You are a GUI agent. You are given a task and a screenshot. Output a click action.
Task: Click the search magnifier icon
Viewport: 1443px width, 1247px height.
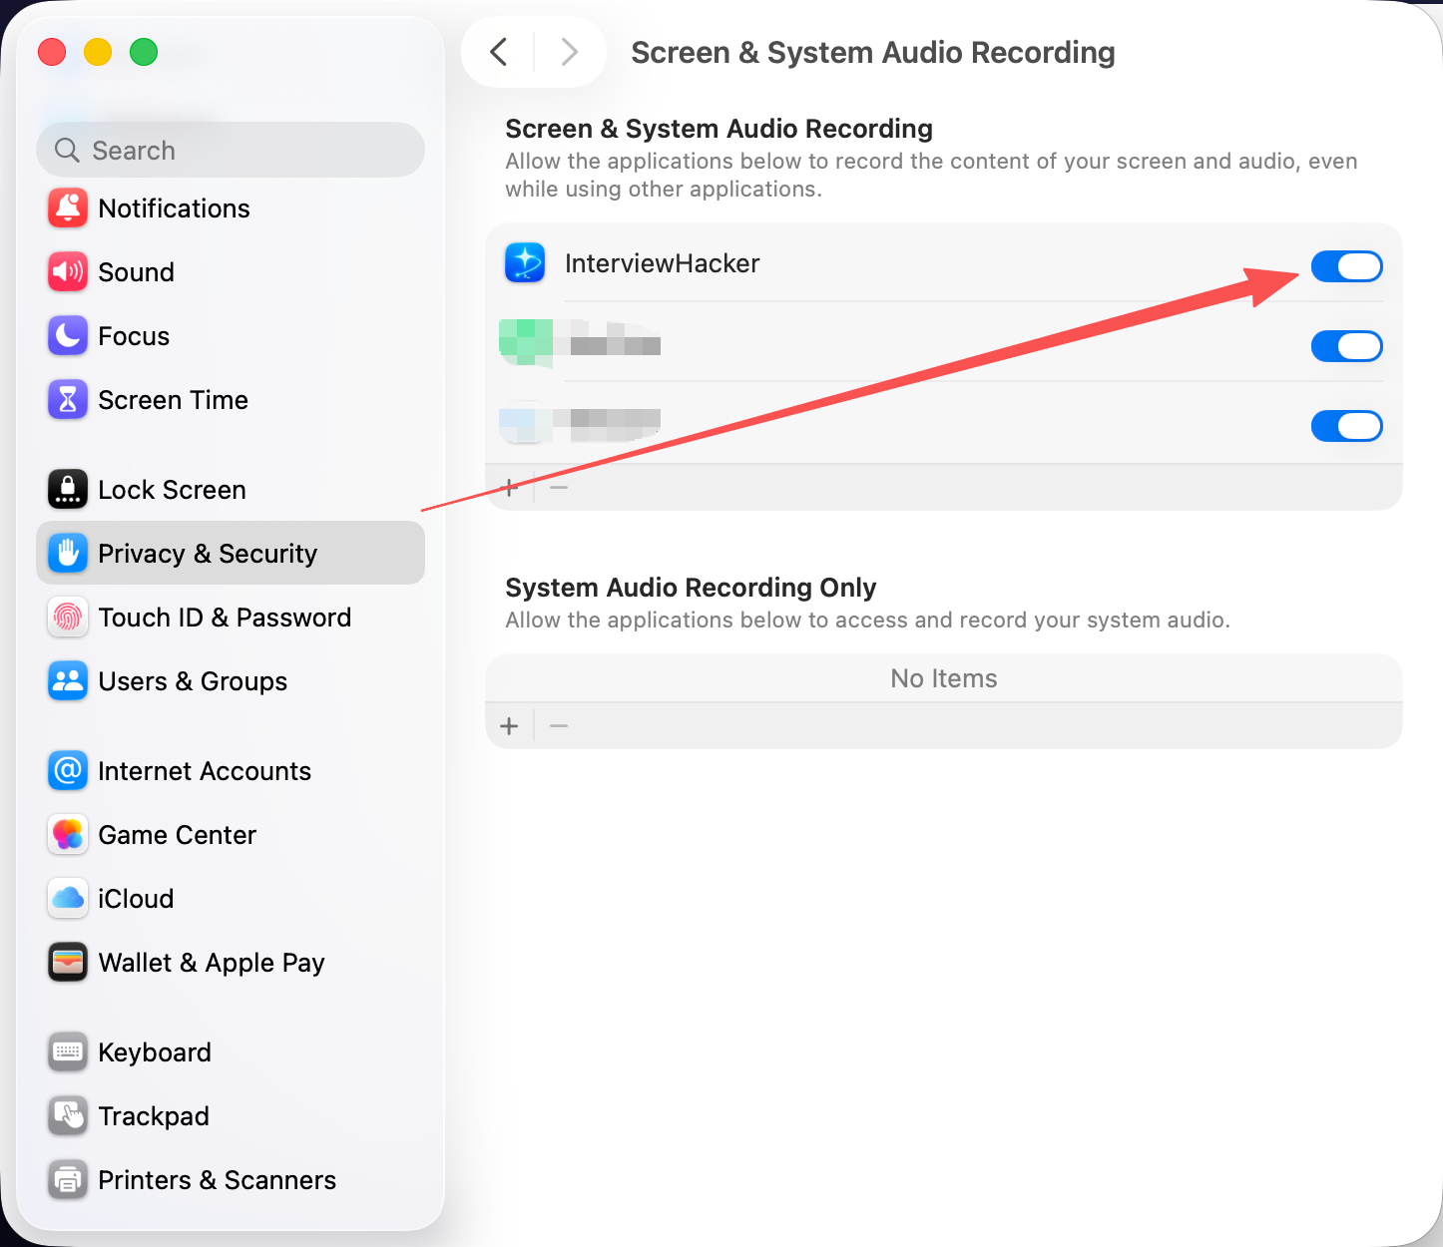click(x=67, y=151)
